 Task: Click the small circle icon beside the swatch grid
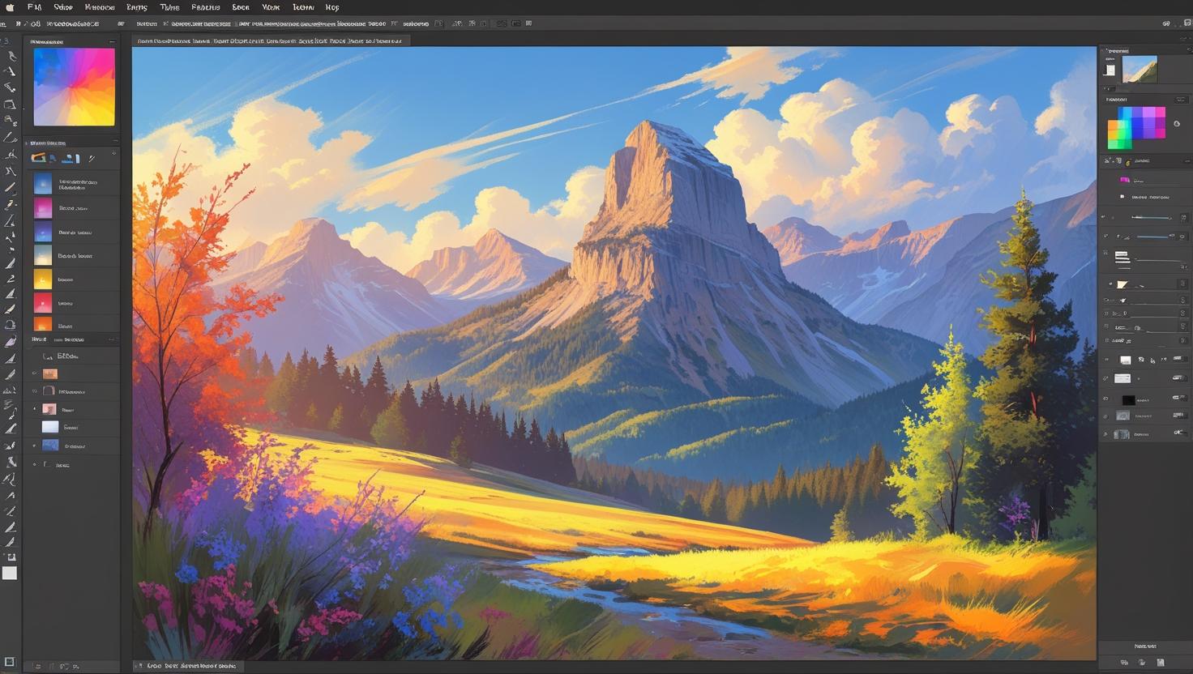pyautogui.click(x=1177, y=124)
